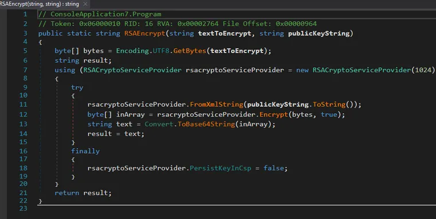This screenshot has height=219, width=436.
Task: Click line number 7 in the gutter
Action: click(25, 70)
